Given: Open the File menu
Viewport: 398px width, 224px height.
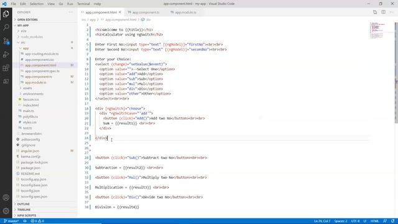Looking at the screenshot, I should [13, 4].
